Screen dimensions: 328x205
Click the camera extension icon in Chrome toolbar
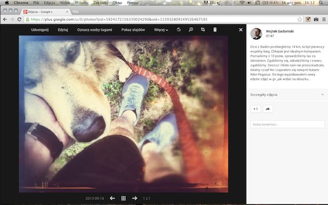tap(316, 20)
